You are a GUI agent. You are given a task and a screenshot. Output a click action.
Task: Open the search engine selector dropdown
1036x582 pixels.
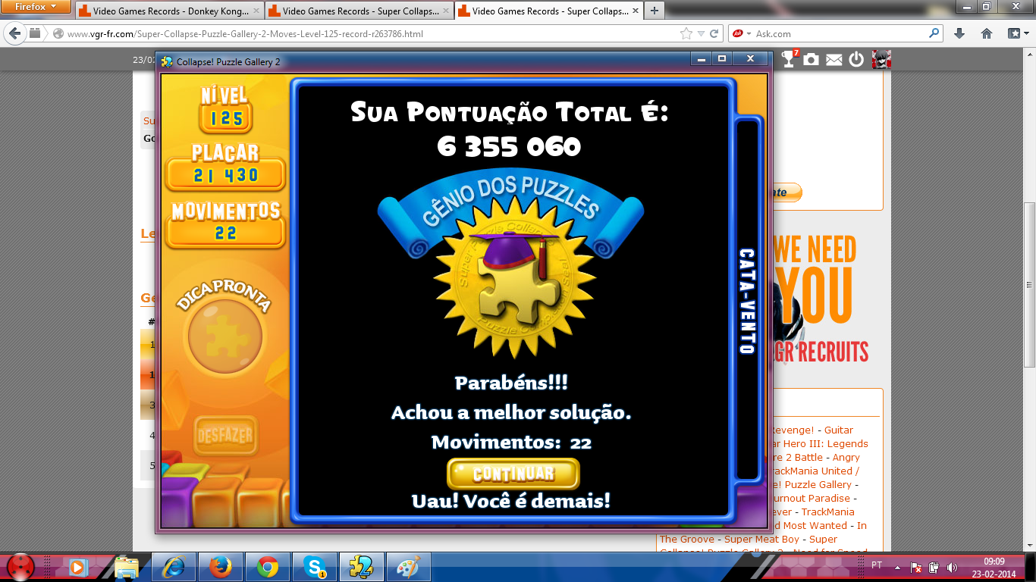click(x=742, y=33)
